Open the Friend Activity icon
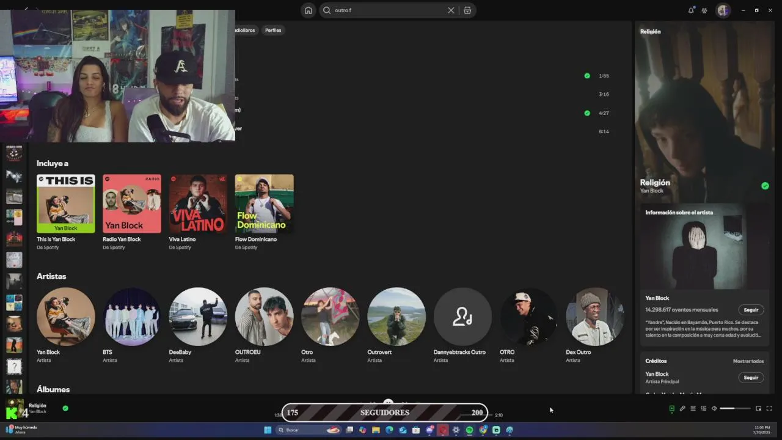782x440 pixels. tap(704, 10)
